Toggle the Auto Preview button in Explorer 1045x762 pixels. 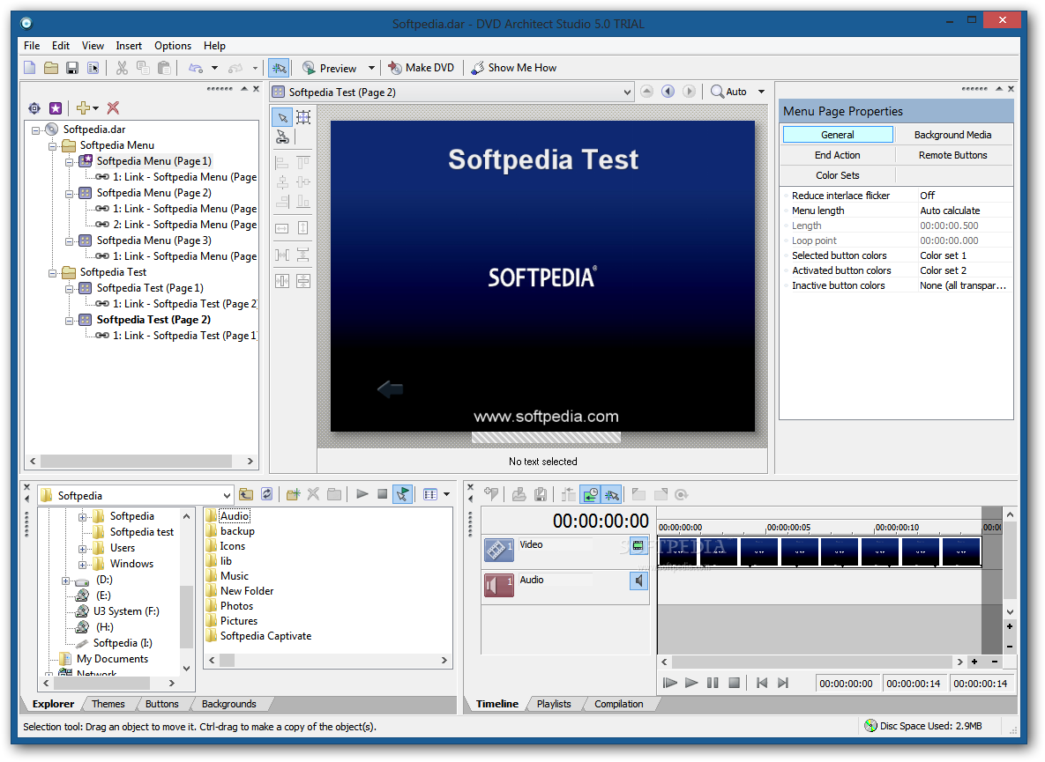pos(402,494)
